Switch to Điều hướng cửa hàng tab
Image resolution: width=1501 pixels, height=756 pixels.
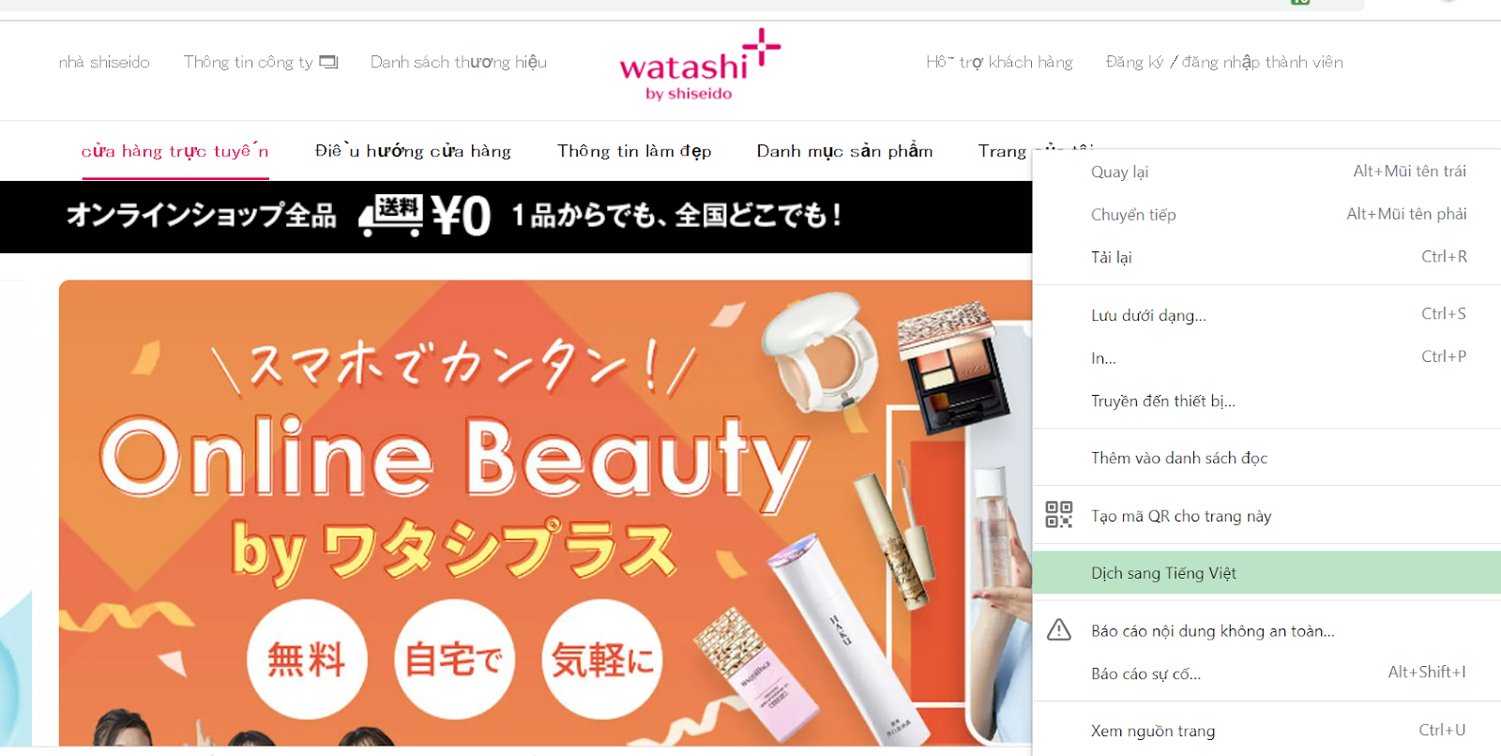[x=413, y=151]
